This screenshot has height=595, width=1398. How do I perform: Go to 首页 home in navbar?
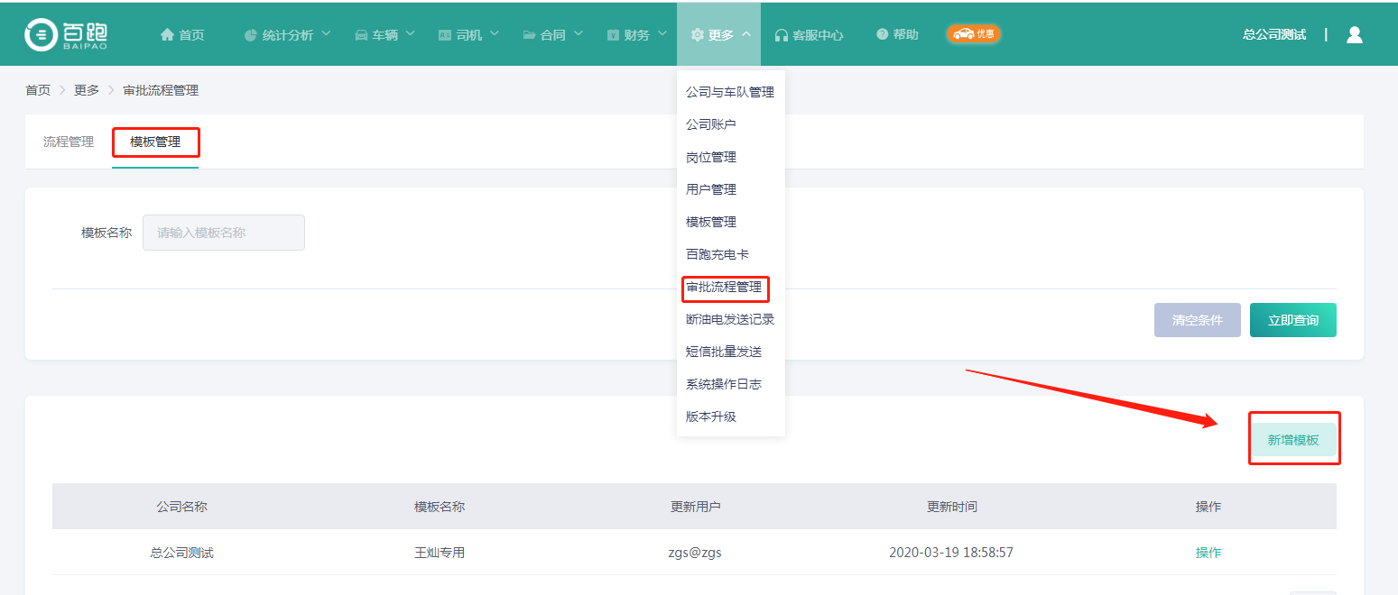(x=181, y=34)
